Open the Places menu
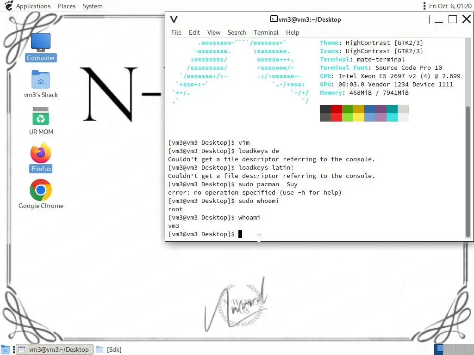The image size is (474, 355). click(67, 6)
